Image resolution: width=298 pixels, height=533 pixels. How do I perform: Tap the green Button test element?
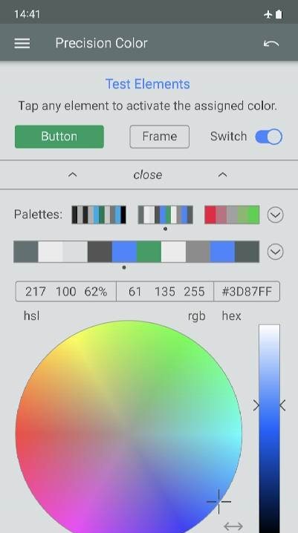click(59, 137)
